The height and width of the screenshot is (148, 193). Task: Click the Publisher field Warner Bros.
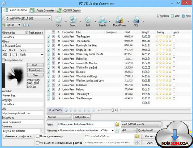23,96
